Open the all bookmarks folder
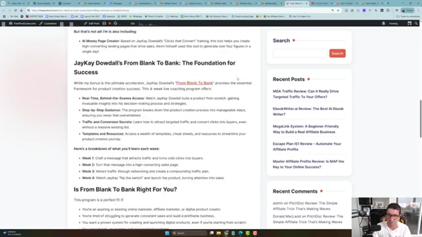The width and height of the screenshot is (422, 237). click(408, 16)
